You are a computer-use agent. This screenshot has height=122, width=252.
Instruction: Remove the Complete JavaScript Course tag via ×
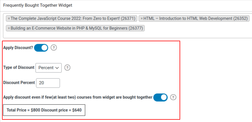tap(9, 19)
